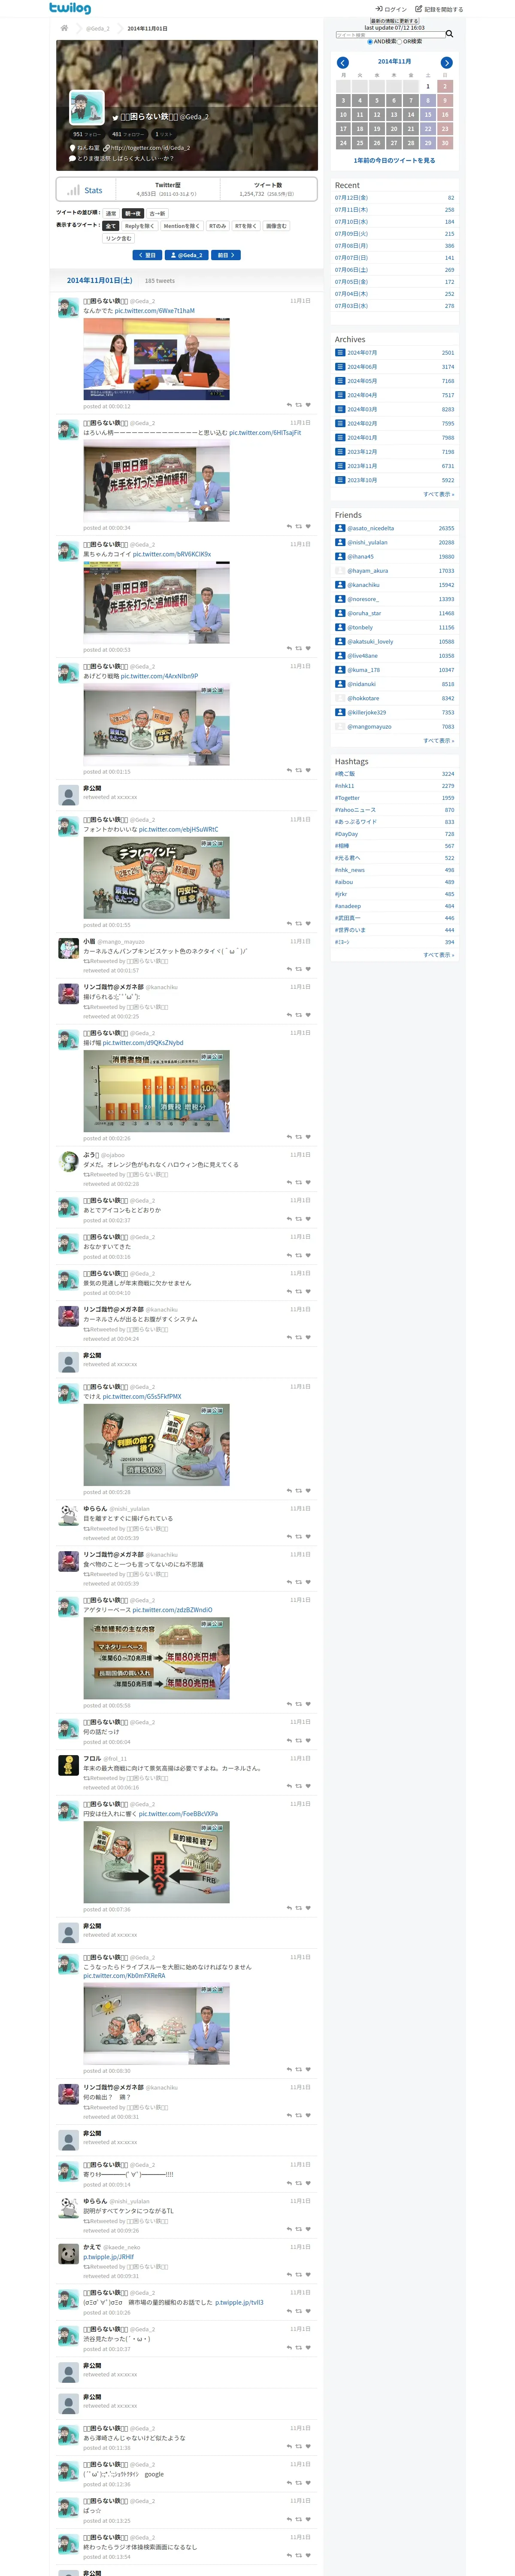Expand Archives with すべて表示
515x2576 pixels.
438,494
